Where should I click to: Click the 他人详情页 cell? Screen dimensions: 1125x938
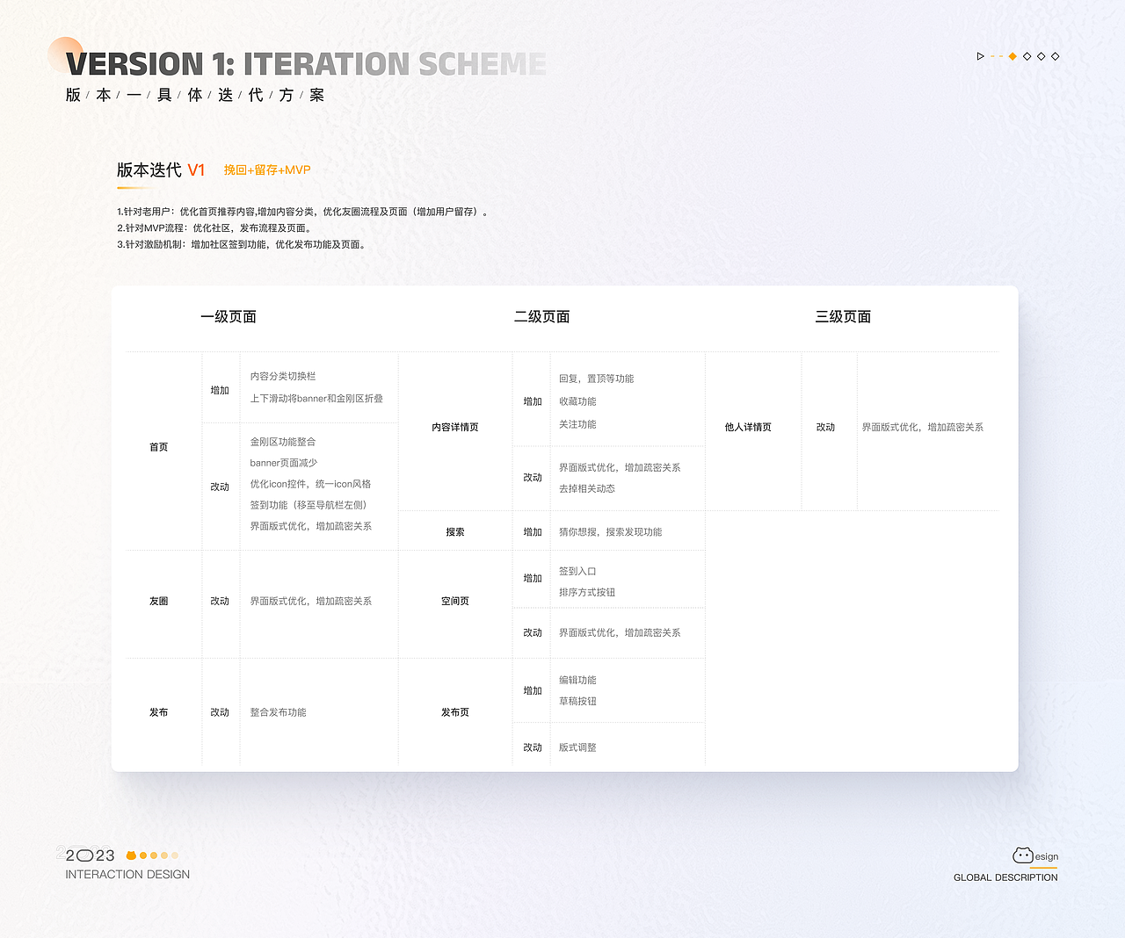(748, 428)
